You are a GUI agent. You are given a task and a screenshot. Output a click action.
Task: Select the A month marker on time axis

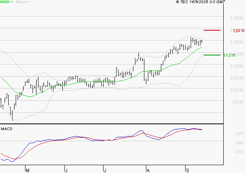[x=148, y=170]
